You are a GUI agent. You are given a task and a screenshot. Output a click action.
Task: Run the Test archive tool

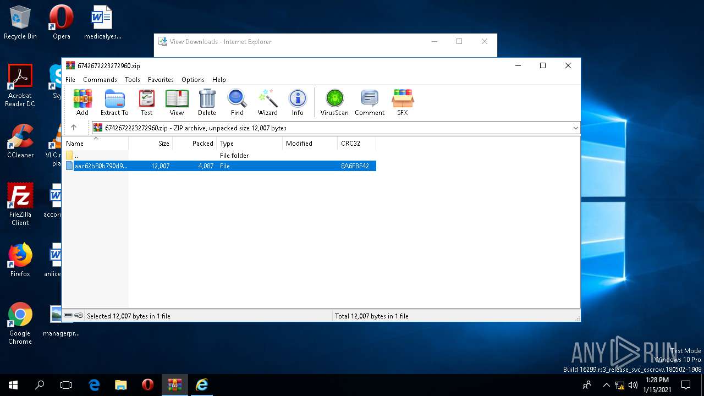146,102
